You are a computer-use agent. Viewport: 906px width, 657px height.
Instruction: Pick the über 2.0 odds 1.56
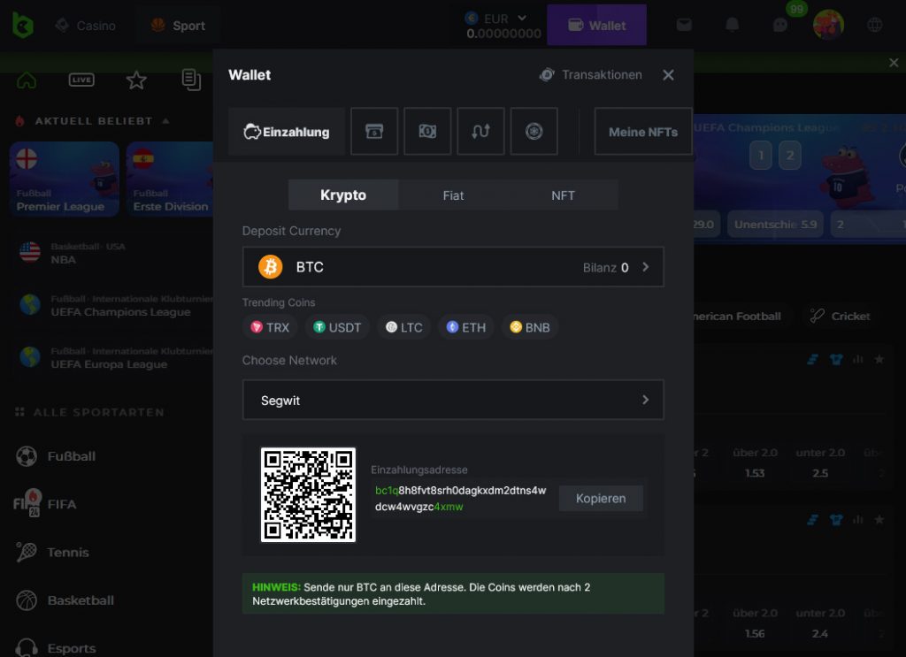[x=755, y=623]
